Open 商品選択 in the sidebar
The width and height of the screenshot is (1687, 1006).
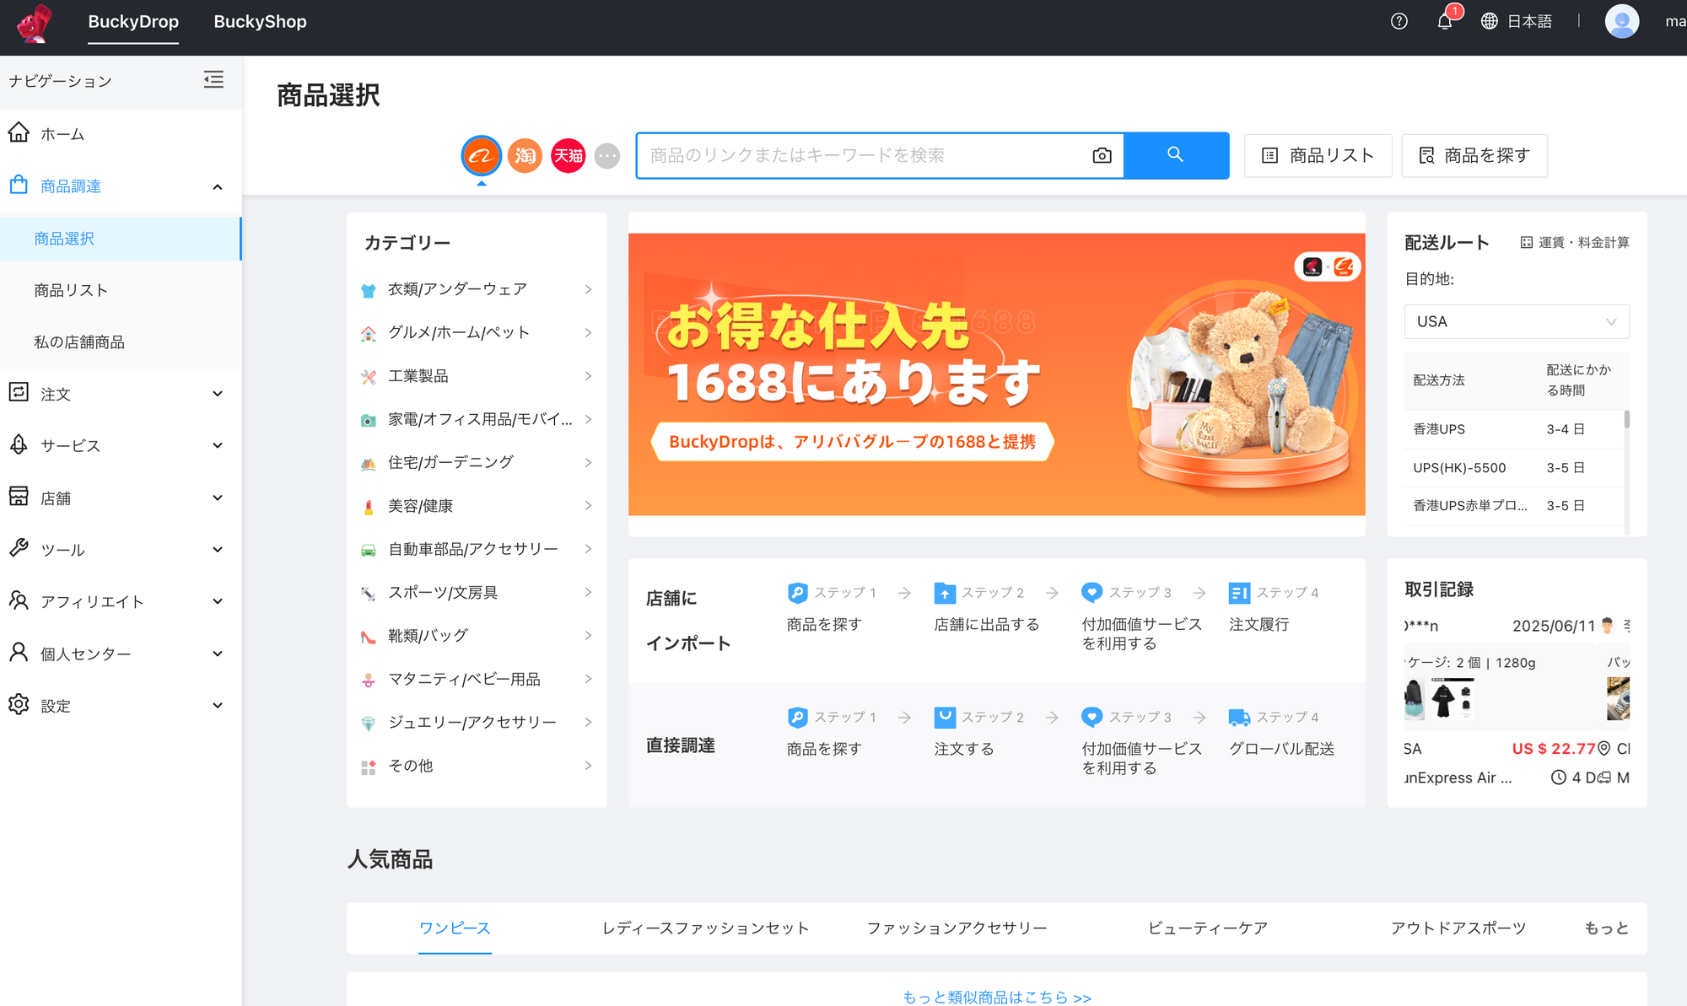pyautogui.click(x=121, y=239)
